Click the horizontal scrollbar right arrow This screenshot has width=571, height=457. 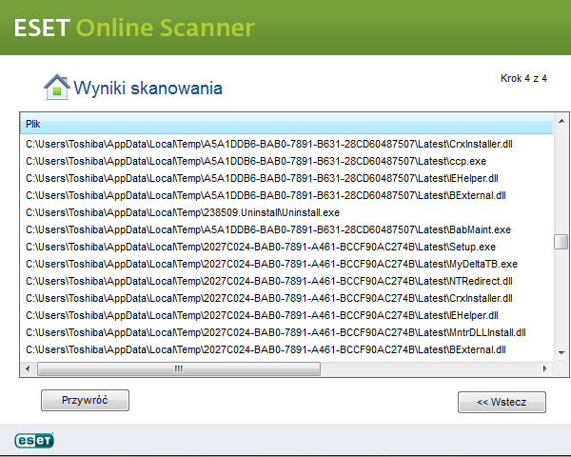(x=545, y=368)
